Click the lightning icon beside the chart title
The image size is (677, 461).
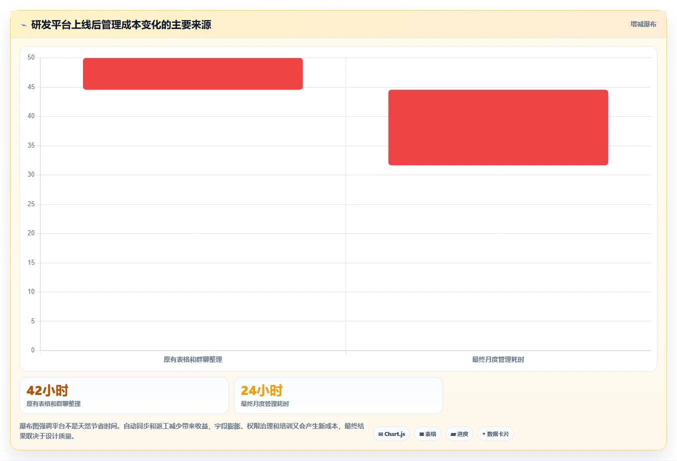pyautogui.click(x=23, y=25)
